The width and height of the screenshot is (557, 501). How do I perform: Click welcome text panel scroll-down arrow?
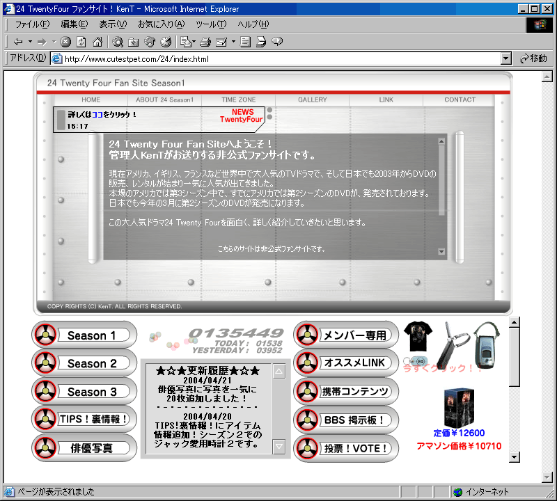point(441,251)
